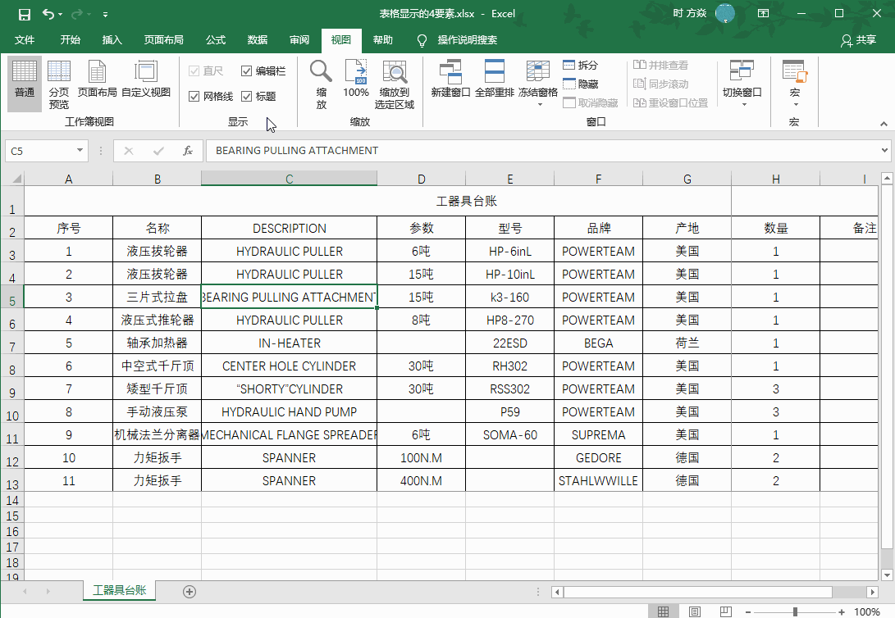The image size is (895, 618).
Task: Click the Insert Function fx icon
Action: pos(188,151)
